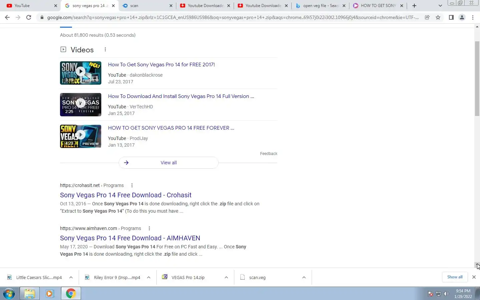Open Windows Explorer from taskbar
The width and height of the screenshot is (480, 300).
pyautogui.click(x=30, y=294)
